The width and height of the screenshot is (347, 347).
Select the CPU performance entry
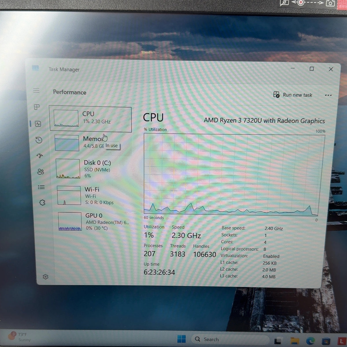coord(91,119)
